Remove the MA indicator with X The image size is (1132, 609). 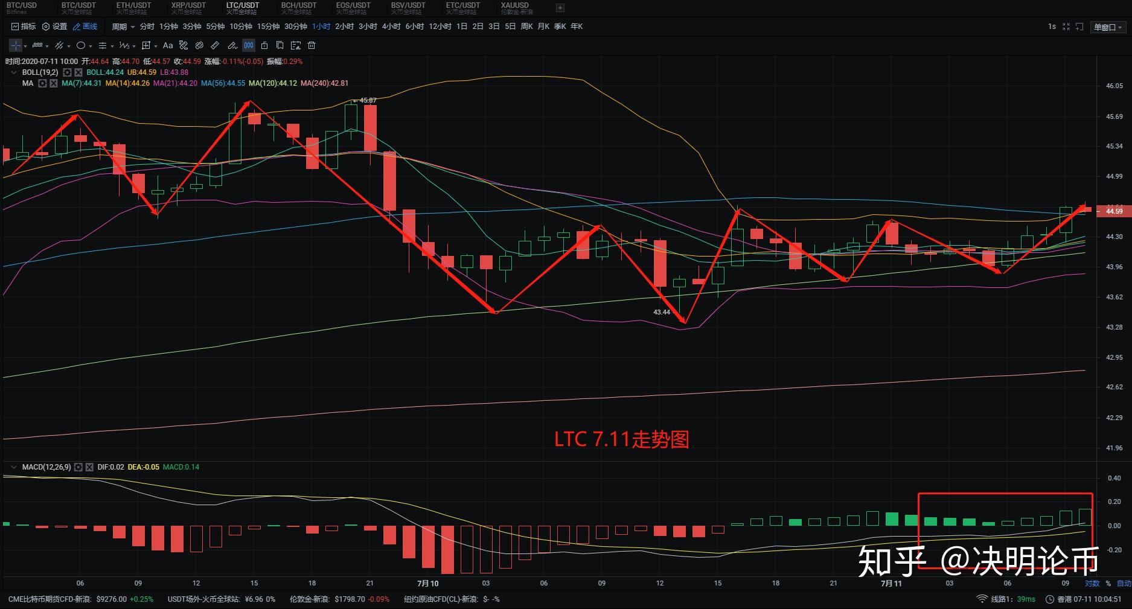click(x=54, y=83)
